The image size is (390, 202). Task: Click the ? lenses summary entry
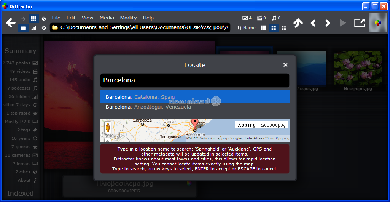(25, 164)
